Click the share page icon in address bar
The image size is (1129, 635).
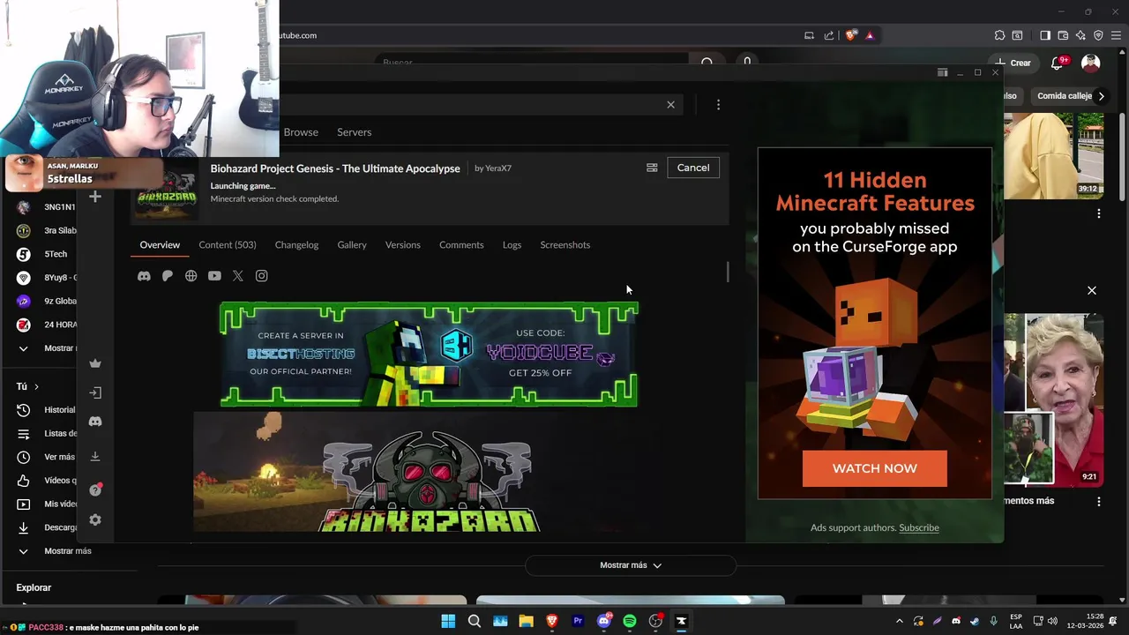[829, 35]
